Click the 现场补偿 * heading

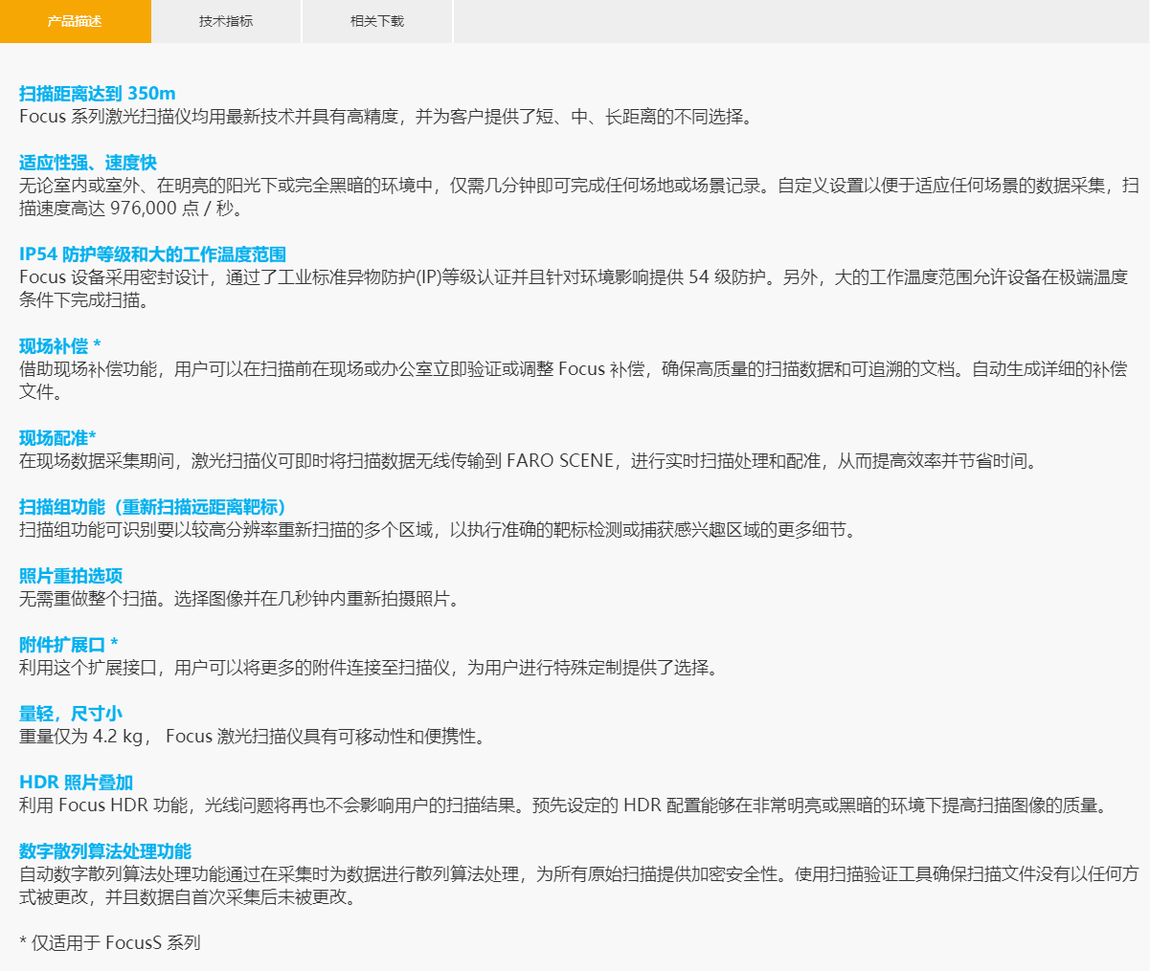tap(60, 346)
